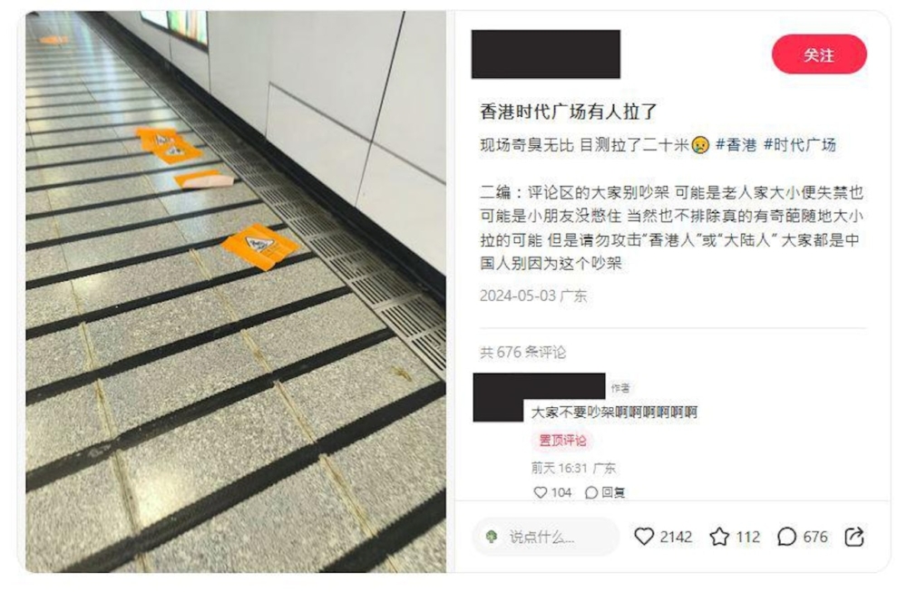Open the post author's profile at the top
907x592 pixels.
point(545,53)
